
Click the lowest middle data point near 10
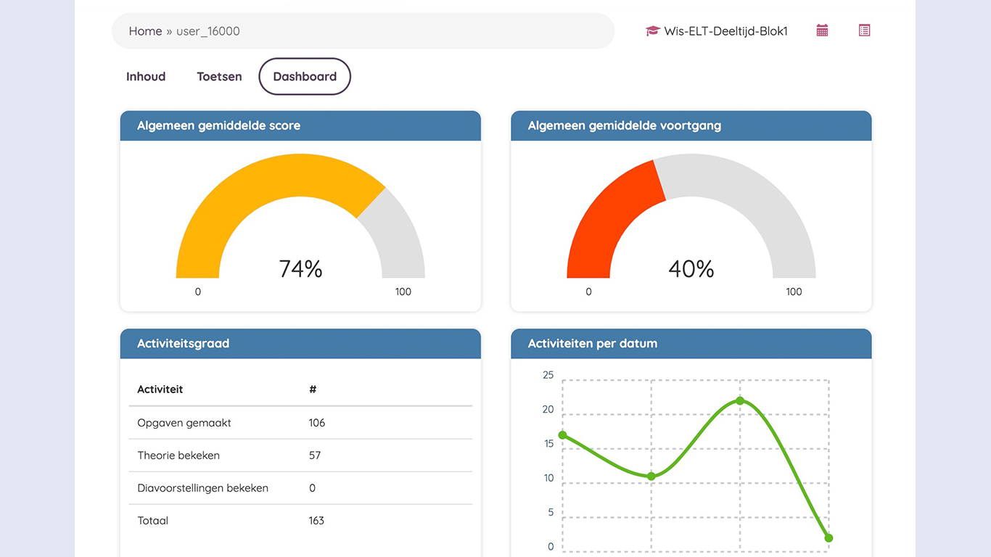click(x=651, y=476)
